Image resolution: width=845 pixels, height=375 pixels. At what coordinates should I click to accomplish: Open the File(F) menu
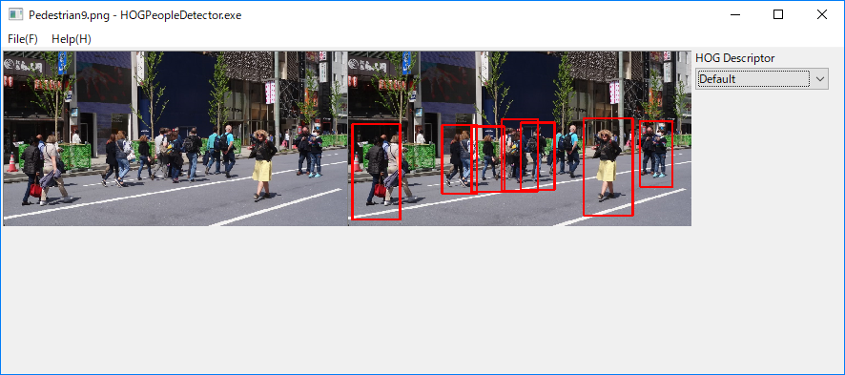point(23,39)
